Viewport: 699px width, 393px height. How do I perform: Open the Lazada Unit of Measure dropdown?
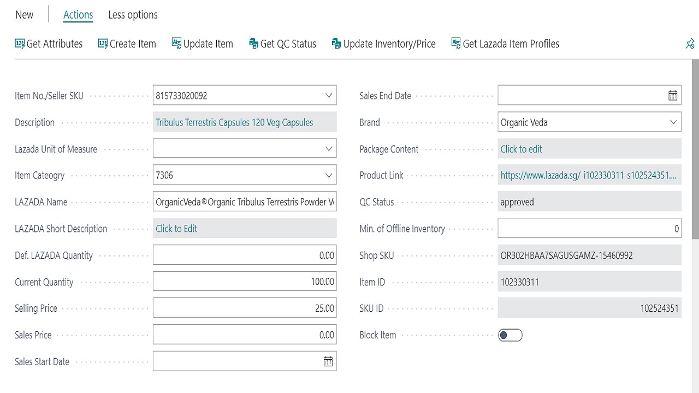click(x=329, y=148)
